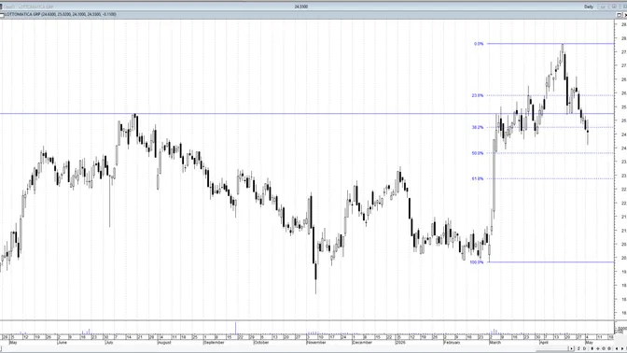
Task: Click the November label on the date axis
Action: [316, 343]
